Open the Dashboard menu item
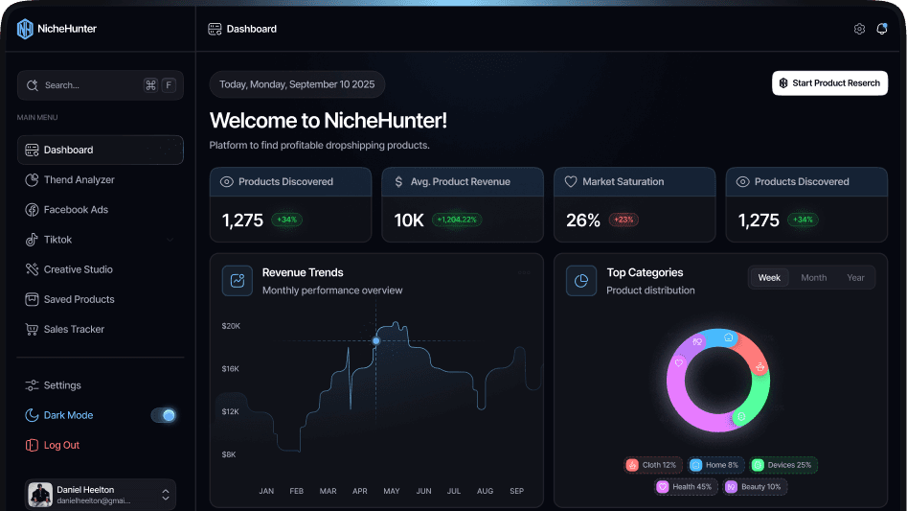The image size is (907, 511). click(100, 150)
